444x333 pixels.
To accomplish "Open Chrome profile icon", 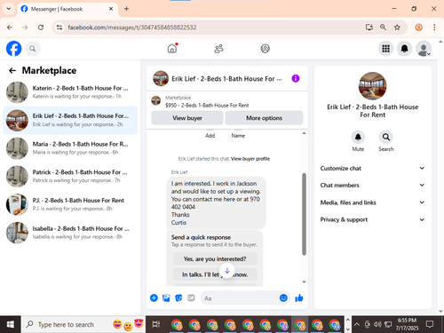I will tap(418, 28).
